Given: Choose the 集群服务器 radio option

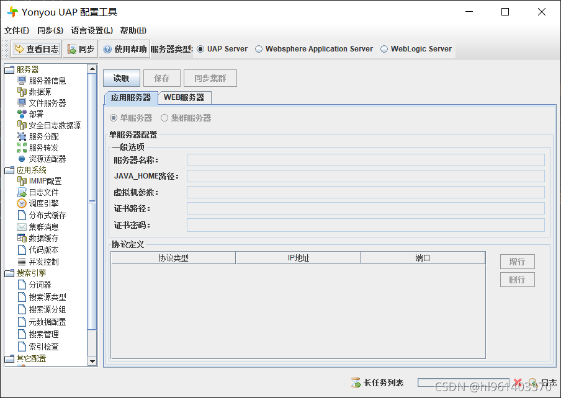Looking at the screenshot, I should 164,118.
